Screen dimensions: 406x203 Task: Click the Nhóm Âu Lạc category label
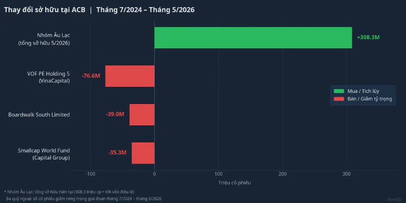[x=44, y=39]
